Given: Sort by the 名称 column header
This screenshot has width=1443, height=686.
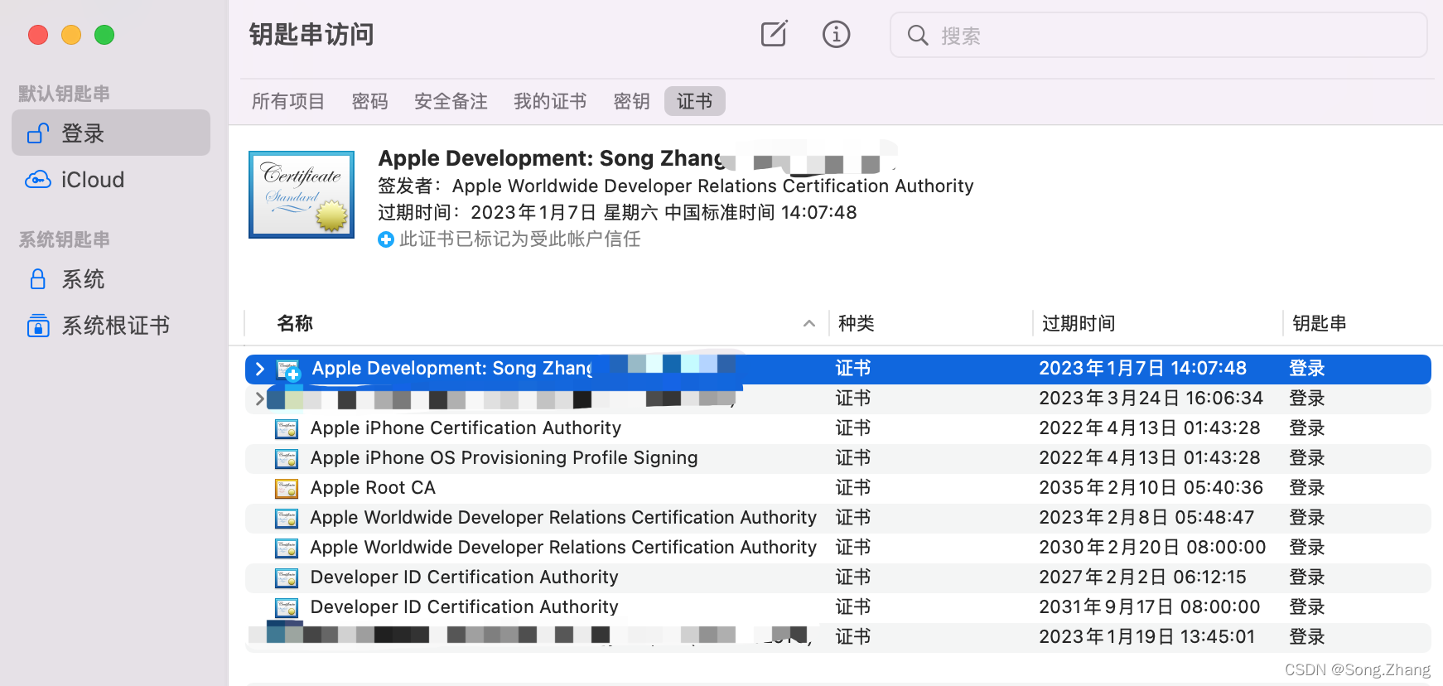Looking at the screenshot, I should (295, 323).
